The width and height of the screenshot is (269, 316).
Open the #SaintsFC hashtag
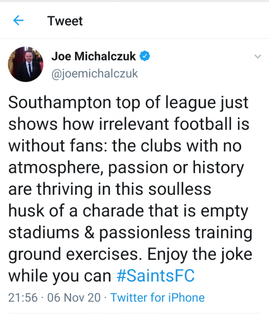coord(155,276)
